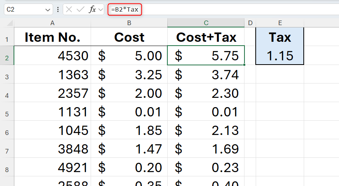Click the Enter checkmark icon in formula bar
This screenshot has width=339, height=186.
[x=81, y=10]
